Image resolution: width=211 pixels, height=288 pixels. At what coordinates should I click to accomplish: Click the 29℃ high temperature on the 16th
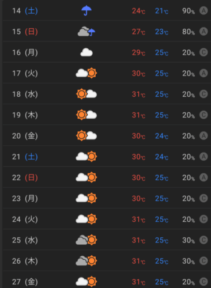138,52
